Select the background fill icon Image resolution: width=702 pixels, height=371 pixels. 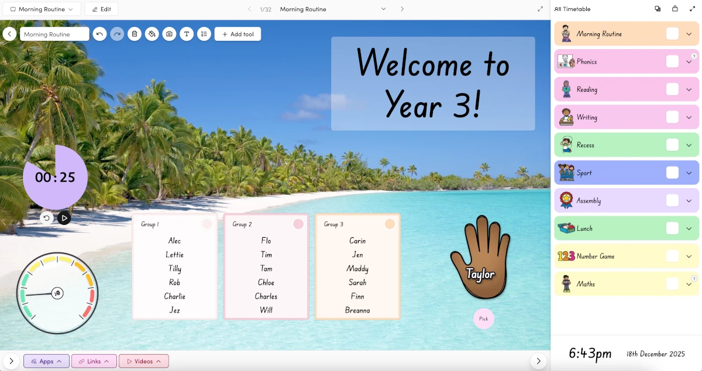pyautogui.click(x=152, y=34)
